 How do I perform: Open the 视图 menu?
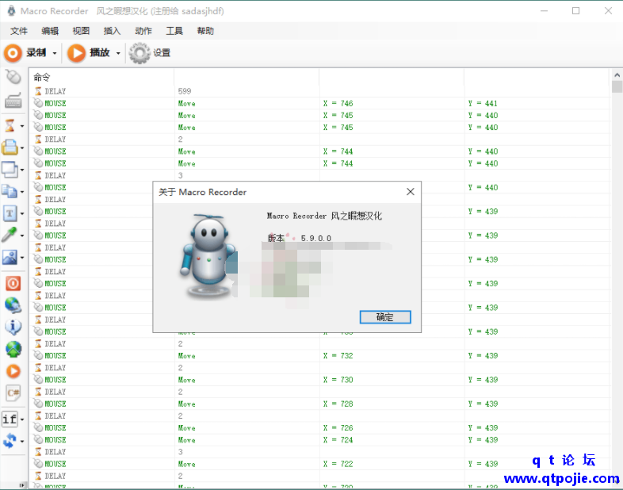click(x=81, y=31)
